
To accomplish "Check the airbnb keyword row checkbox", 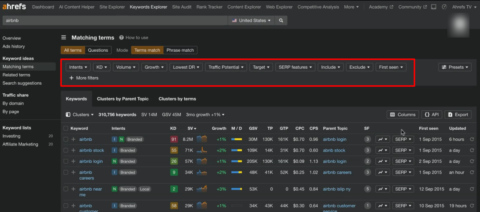I will (66, 139).
